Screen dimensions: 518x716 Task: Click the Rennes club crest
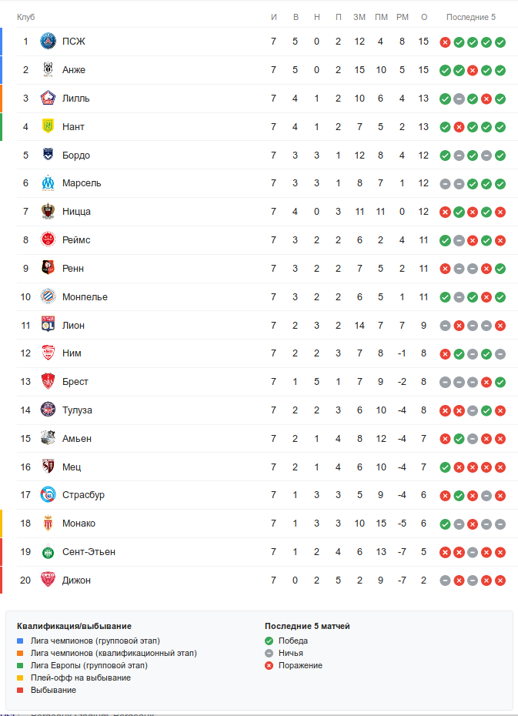[x=48, y=269]
